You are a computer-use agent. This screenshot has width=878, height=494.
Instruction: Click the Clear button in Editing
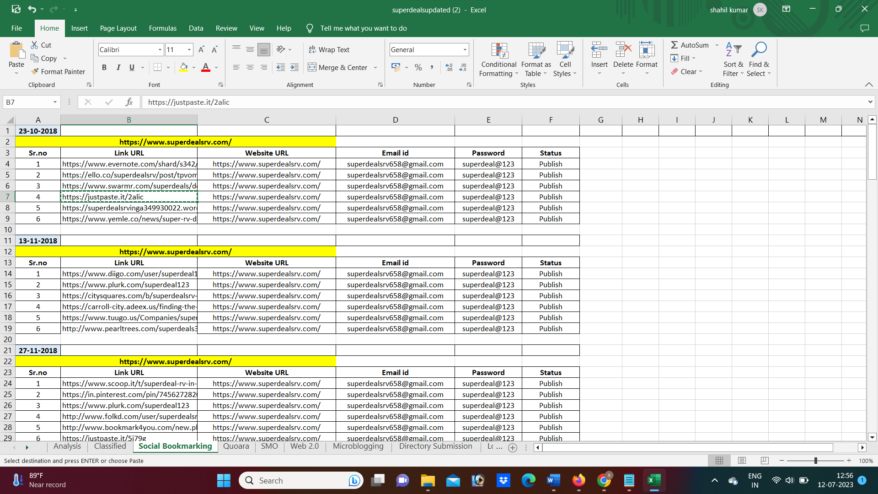pyautogui.click(x=687, y=71)
